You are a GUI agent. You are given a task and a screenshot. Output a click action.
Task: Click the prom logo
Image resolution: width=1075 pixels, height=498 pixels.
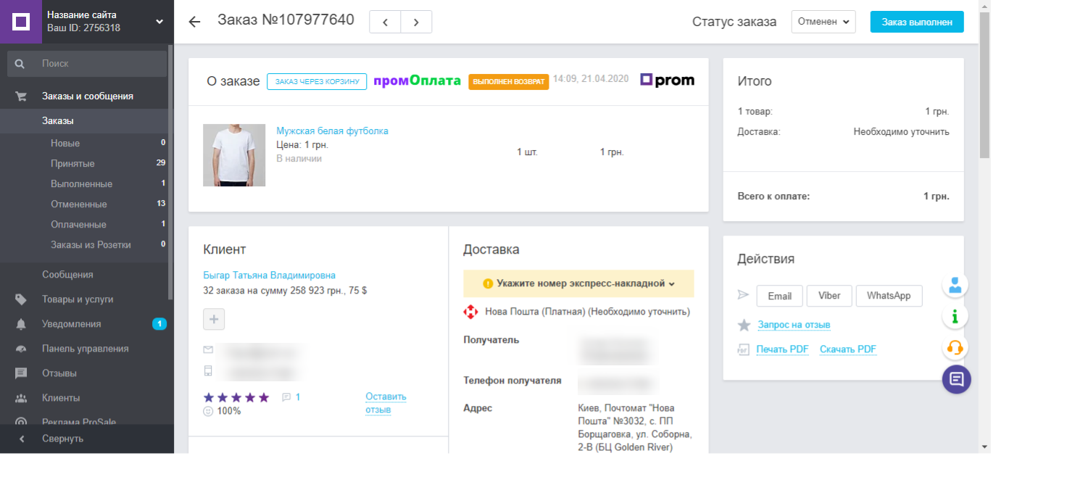tap(667, 80)
